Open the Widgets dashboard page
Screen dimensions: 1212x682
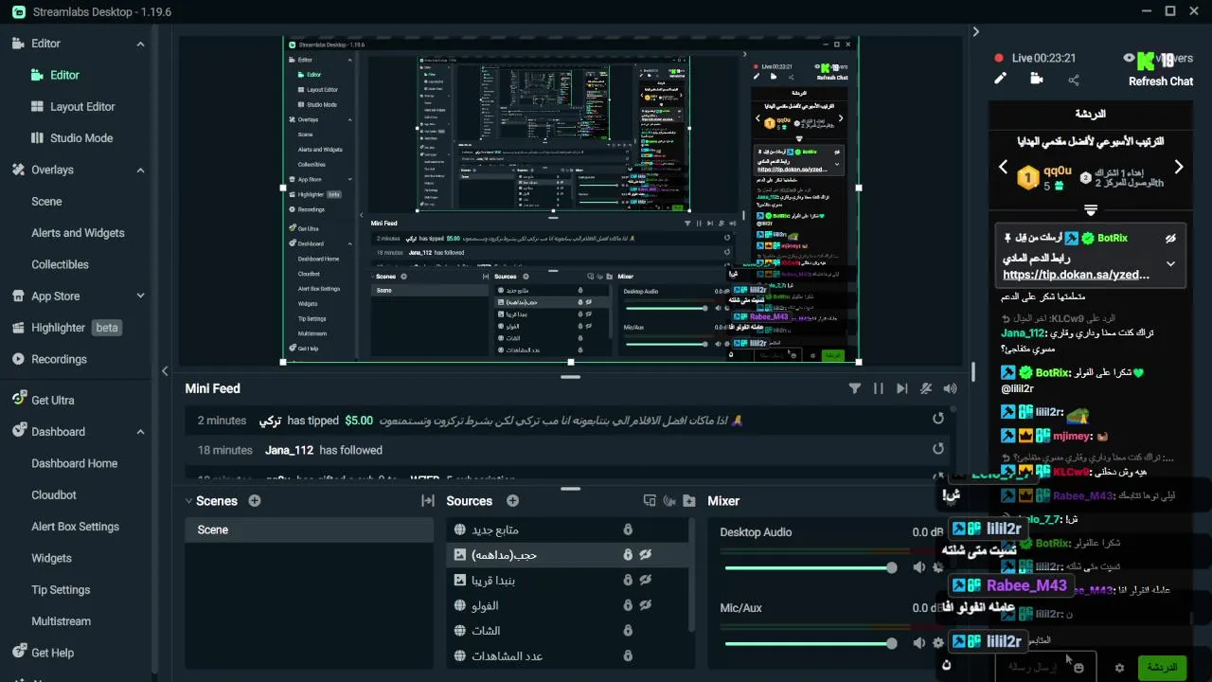[x=51, y=558]
